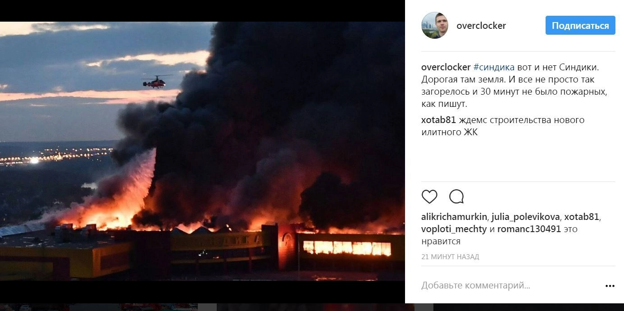Screen dimensions: 624x311
Task: Click the heart icon to like the post
Action: 429,197
